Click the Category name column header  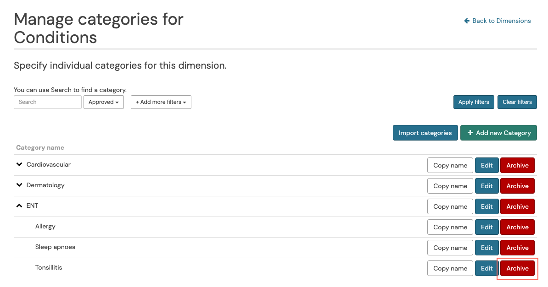pos(40,147)
